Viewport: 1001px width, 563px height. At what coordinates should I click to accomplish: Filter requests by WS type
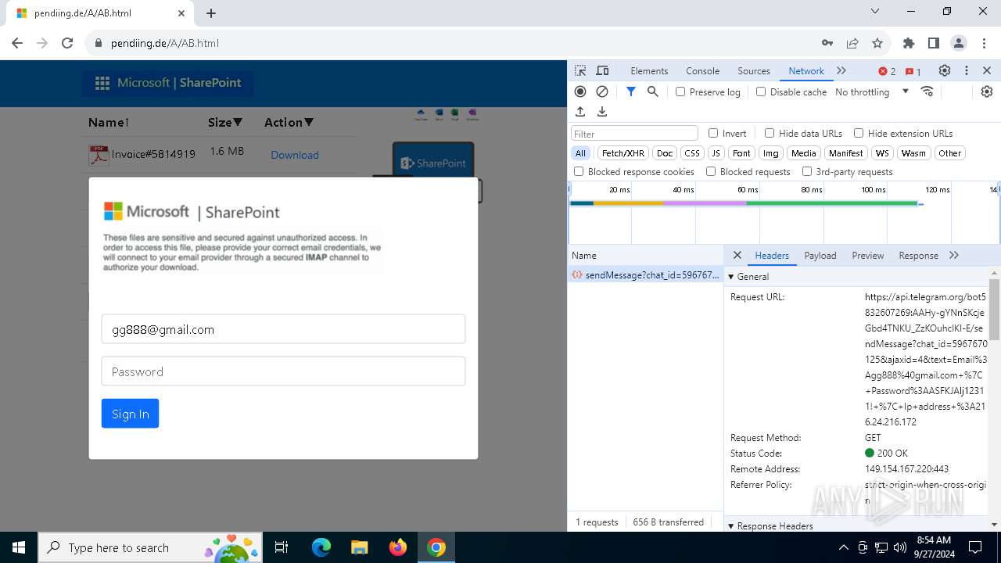[883, 153]
